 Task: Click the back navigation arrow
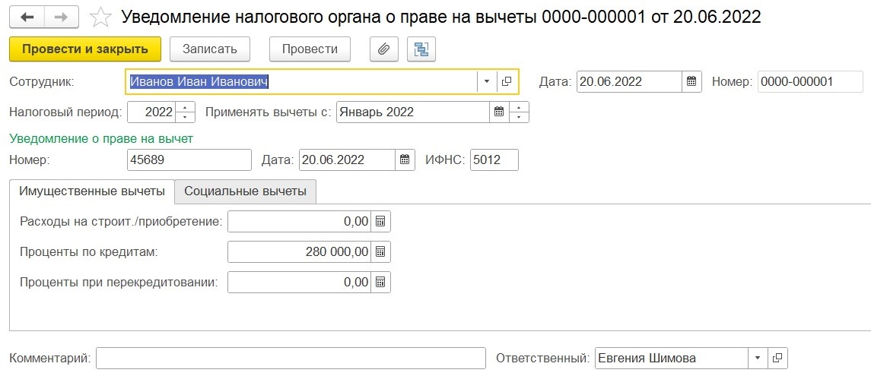27,17
